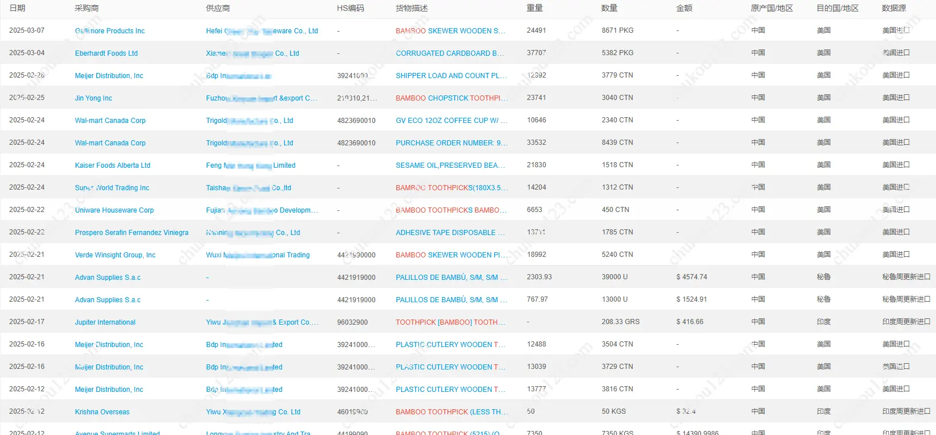
Task: Click the PURCHASE ORDER NUMBER description
Action: click(x=451, y=143)
